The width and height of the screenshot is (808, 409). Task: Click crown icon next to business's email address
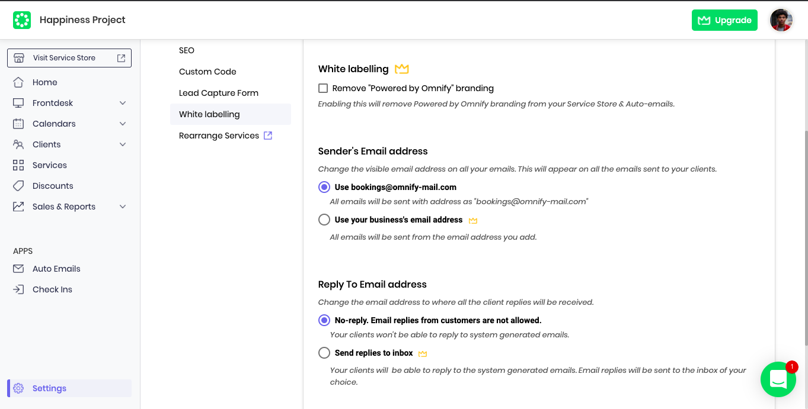[x=473, y=220]
